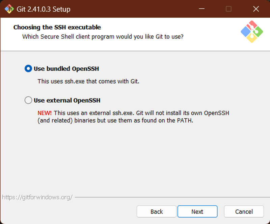The width and height of the screenshot is (270, 224).
Task: Select the Use external OpenSSH radio button
Action: (28, 100)
